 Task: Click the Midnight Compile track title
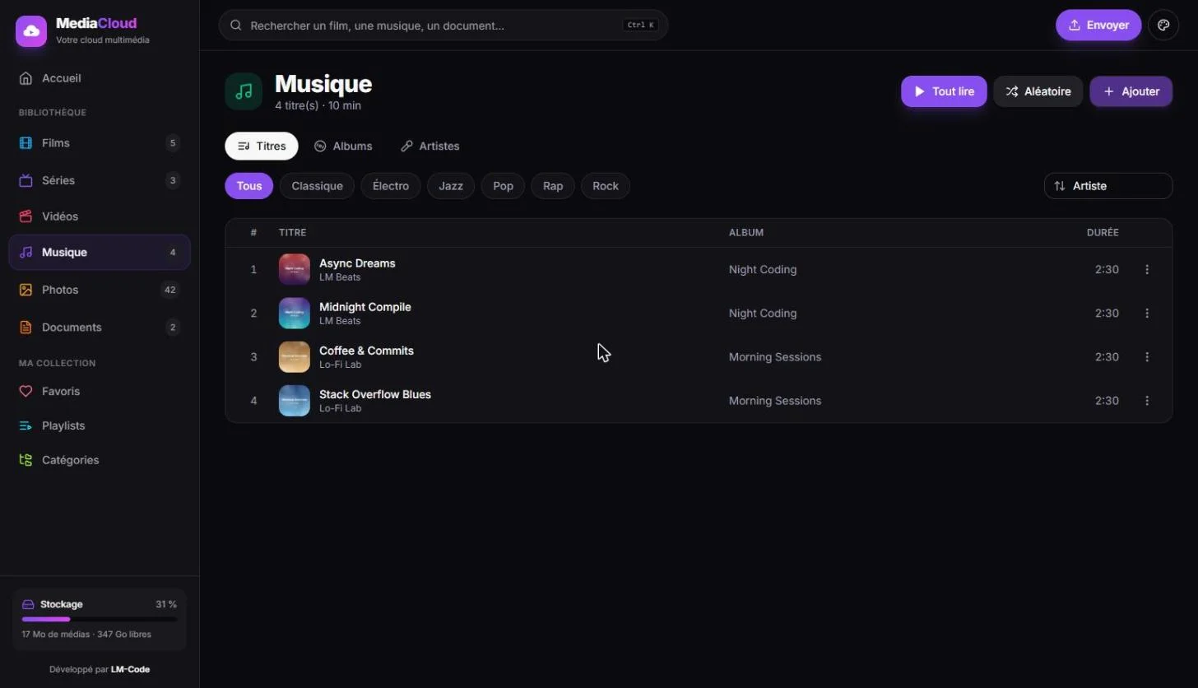pyautogui.click(x=365, y=307)
